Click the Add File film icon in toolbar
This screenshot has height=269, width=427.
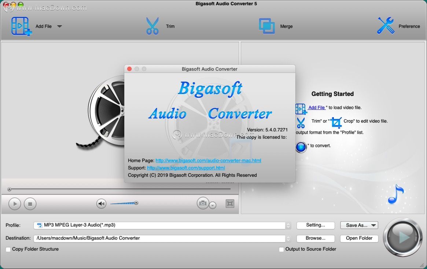click(x=21, y=26)
